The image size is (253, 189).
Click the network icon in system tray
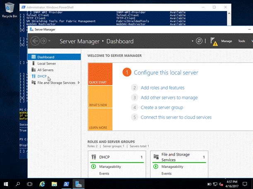click(215, 184)
